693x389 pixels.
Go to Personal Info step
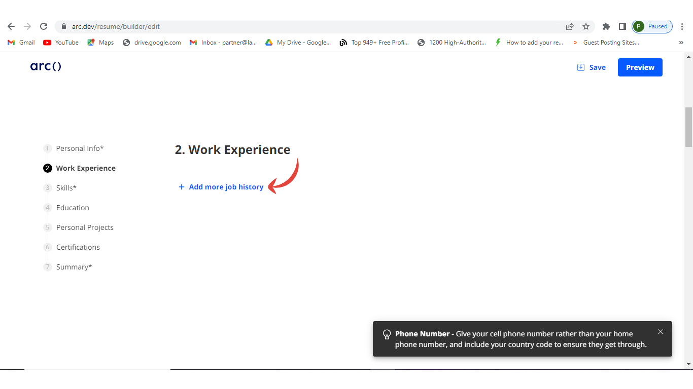80,148
